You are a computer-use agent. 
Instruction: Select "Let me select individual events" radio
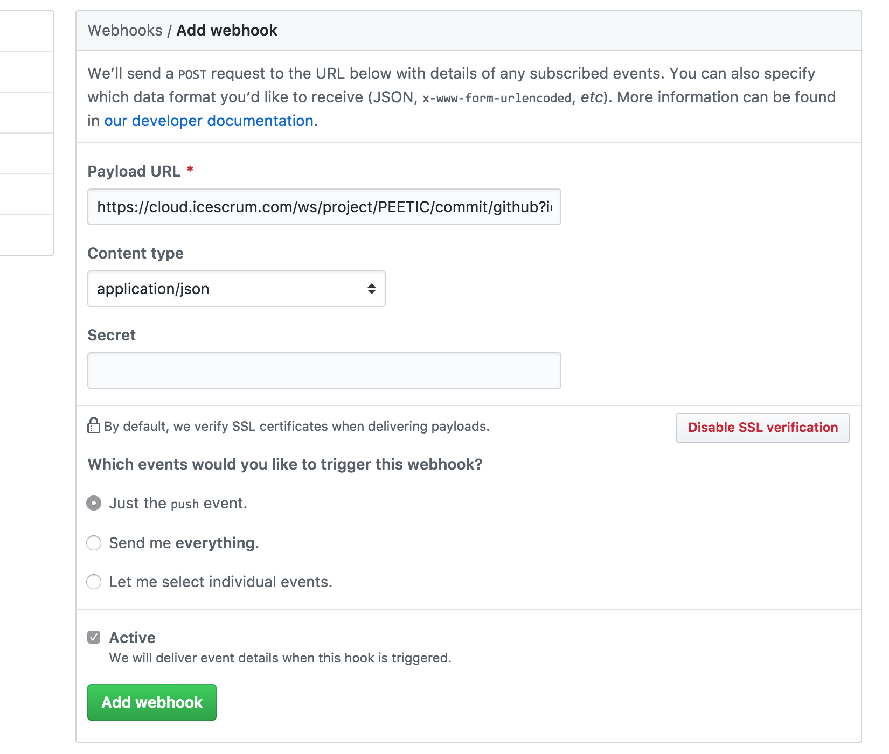(94, 582)
